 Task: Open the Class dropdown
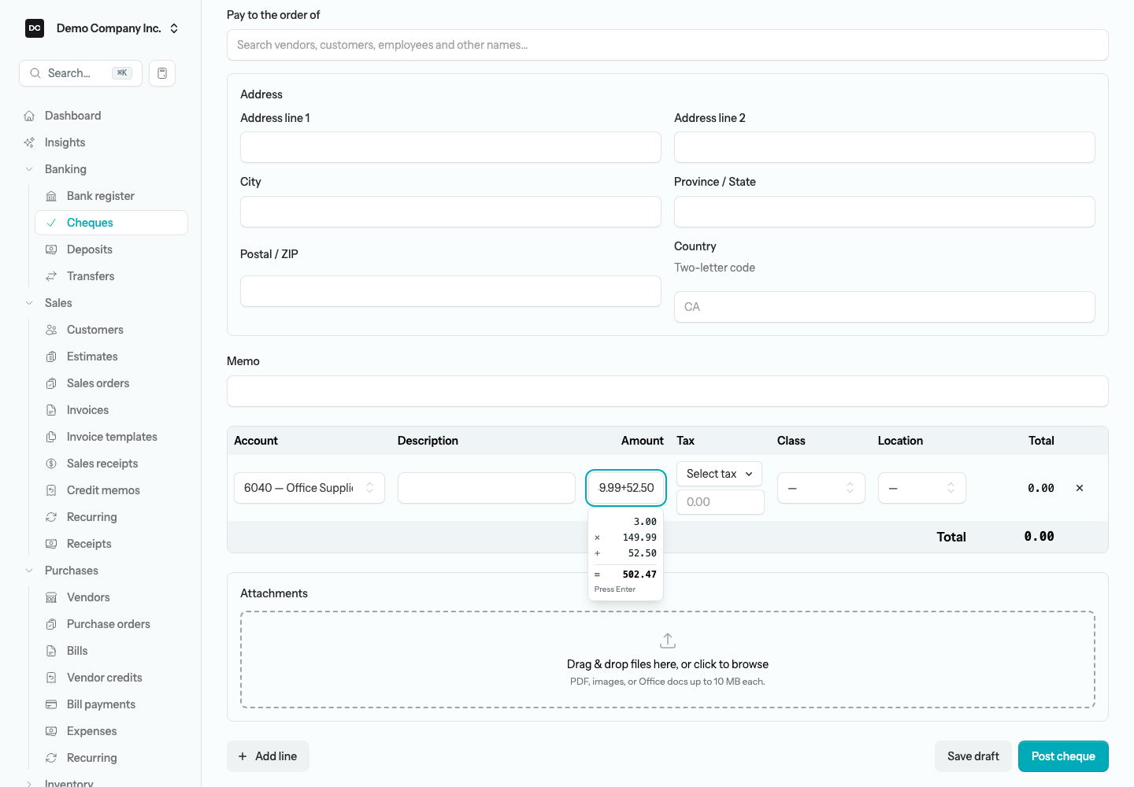pyautogui.click(x=821, y=488)
